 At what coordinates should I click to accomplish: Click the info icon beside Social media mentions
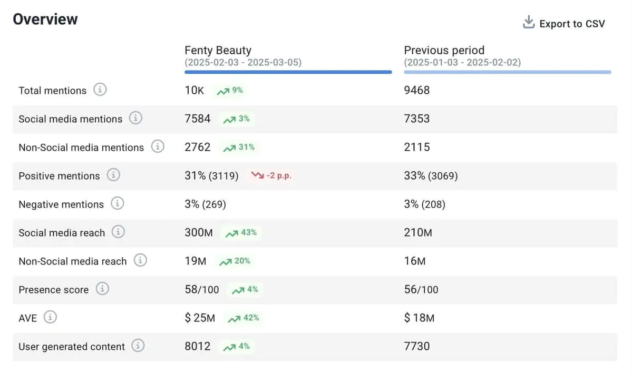coord(136,118)
